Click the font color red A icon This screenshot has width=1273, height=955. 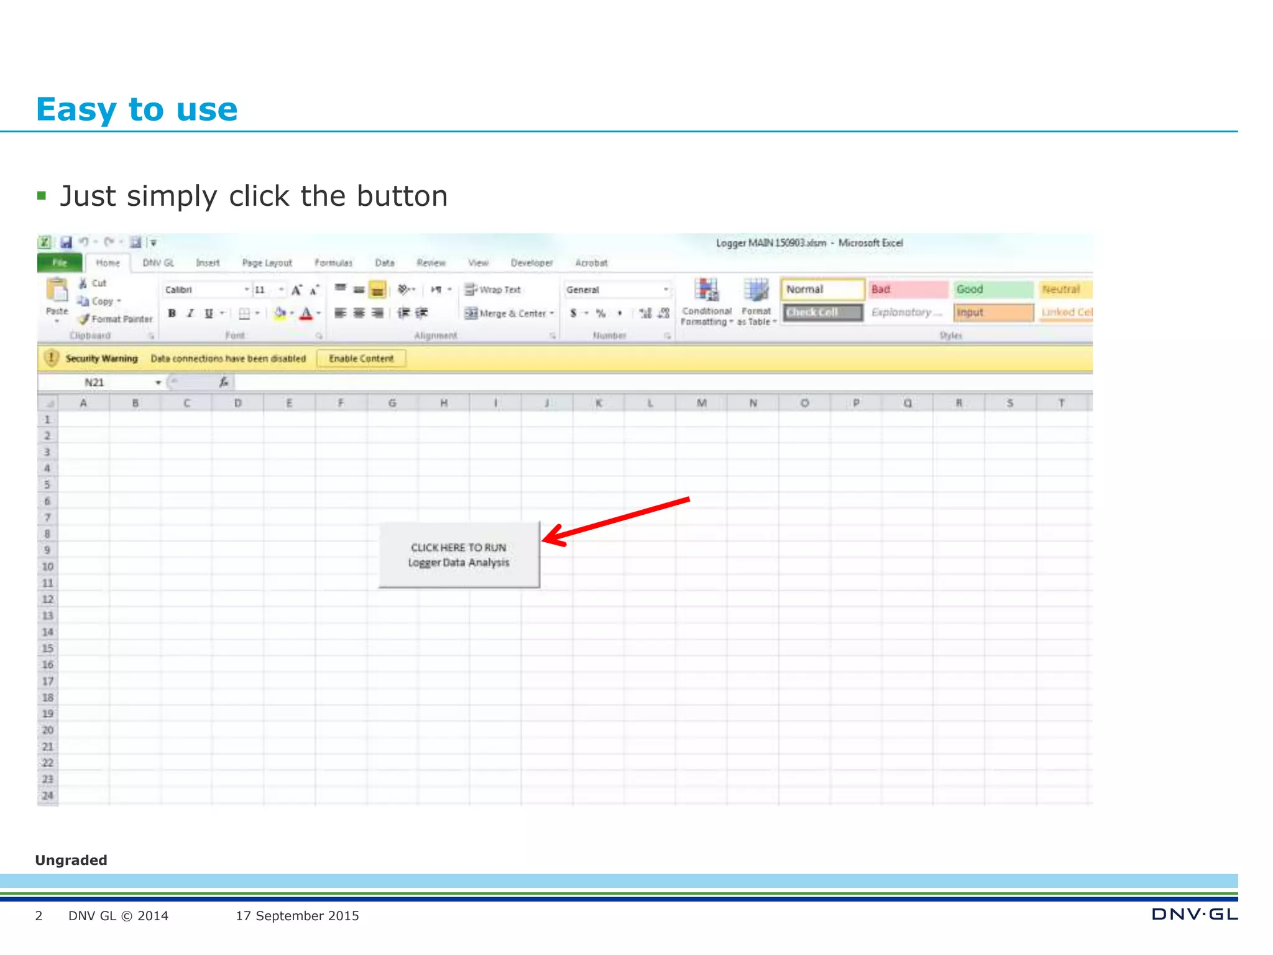pos(306,313)
